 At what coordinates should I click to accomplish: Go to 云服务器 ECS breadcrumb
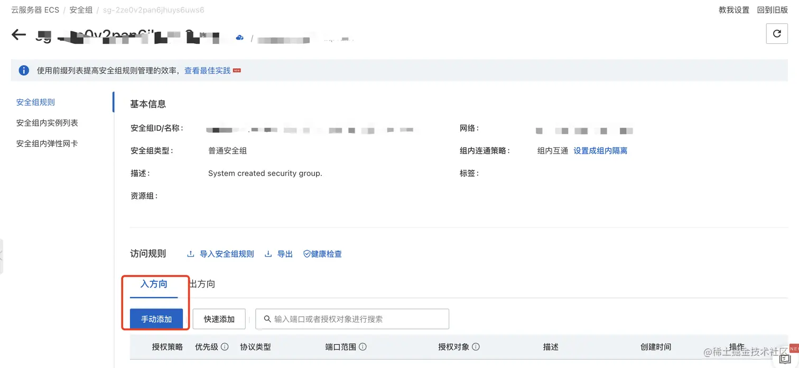click(x=35, y=10)
